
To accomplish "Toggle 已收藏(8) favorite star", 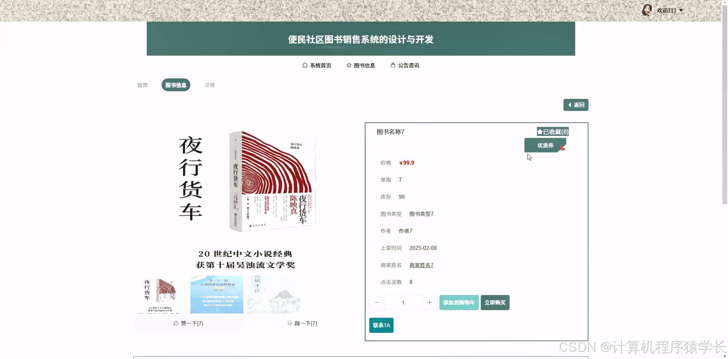I will [552, 132].
